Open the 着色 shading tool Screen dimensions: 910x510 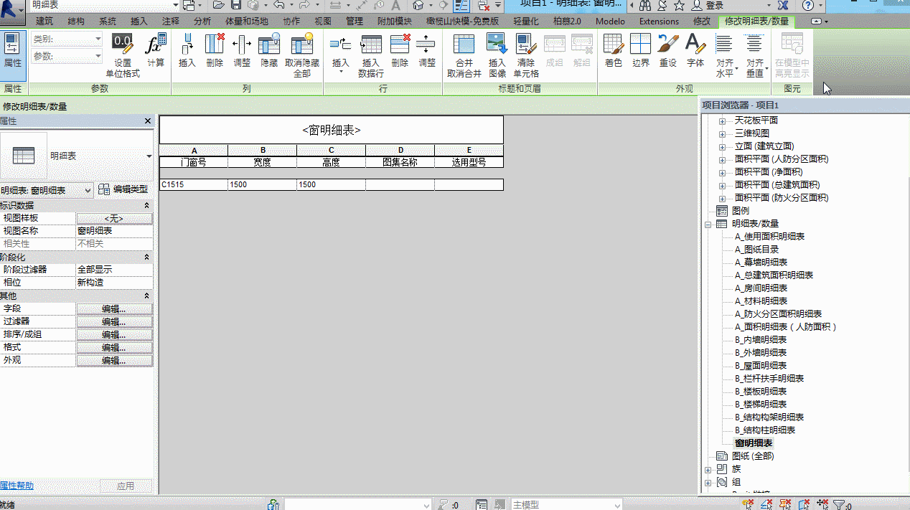614,50
